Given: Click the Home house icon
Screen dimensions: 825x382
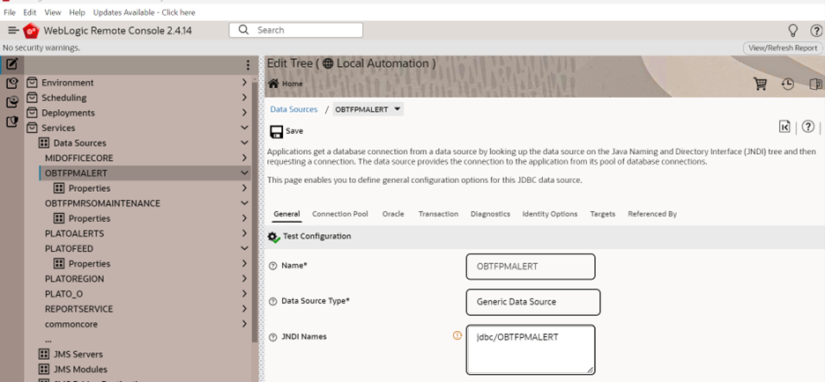Looking at the screenshot, I should point(273,84).
